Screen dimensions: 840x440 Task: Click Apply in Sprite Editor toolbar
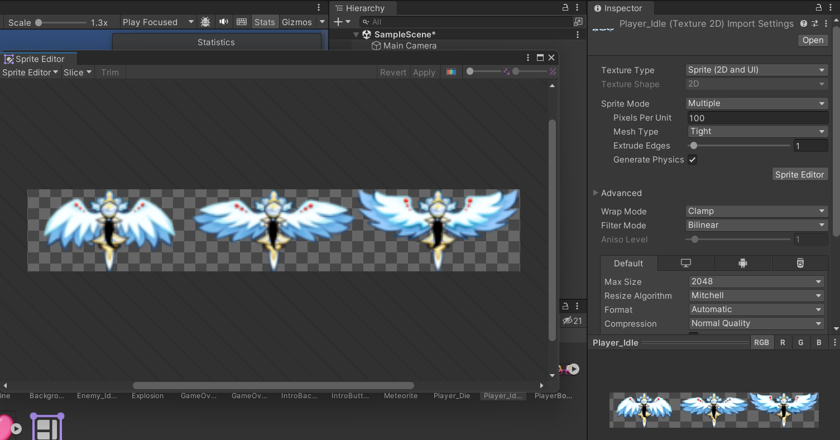click(x=424, y=72)
